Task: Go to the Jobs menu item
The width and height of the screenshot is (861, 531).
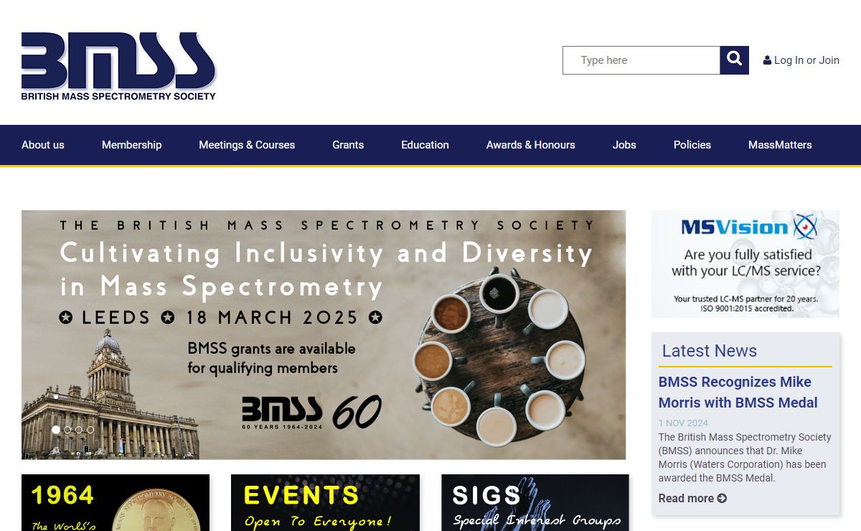Action: [x=624, y=145]
